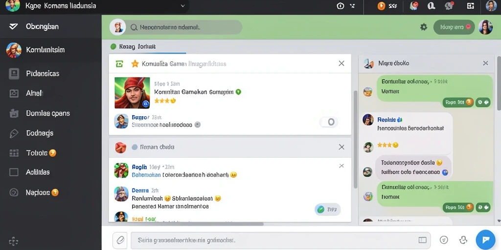Screen dimensions: 501x250
Task: Click the vertical scrollbar of center panel
Action: click(355, 139)
